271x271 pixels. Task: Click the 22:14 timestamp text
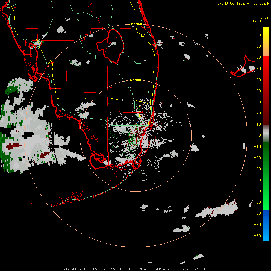(202, 269)
